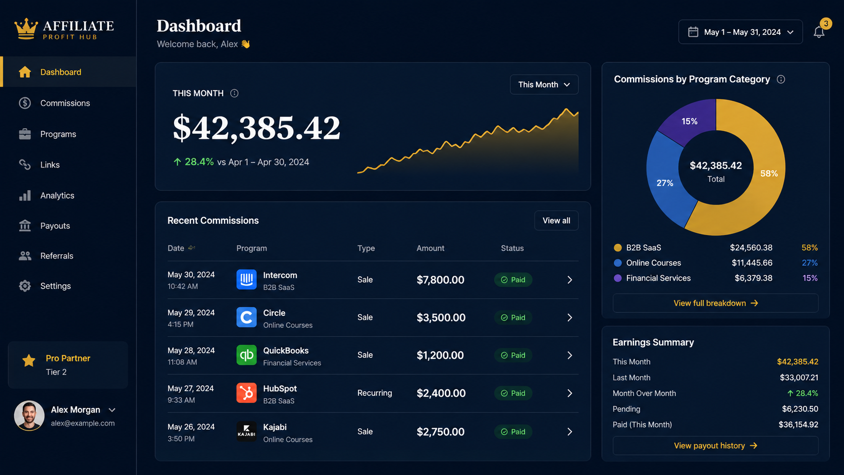
Task: Click Alex Morgan's profile avatar
Action: pos(29,415)
